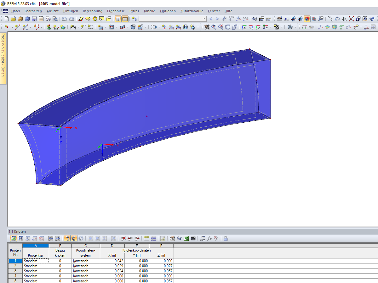Viewport: 378px width, 283px height.
Task: Toggle the table display button
Action: coord(125,19)
